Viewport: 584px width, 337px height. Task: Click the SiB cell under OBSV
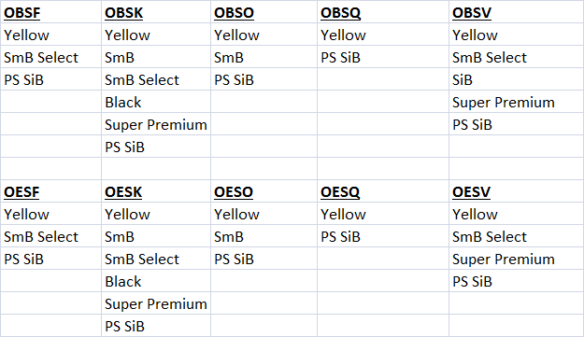tap(516, 79)
